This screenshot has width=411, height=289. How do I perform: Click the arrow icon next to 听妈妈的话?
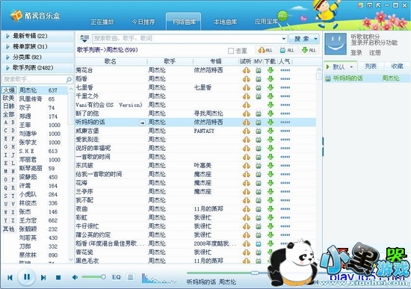pyautogui.click(x=142, y=123)
